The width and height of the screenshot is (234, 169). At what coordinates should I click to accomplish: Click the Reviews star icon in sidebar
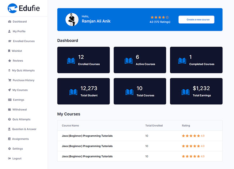click(9, 61)
